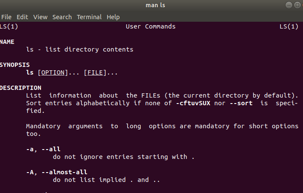
Task: Open the View menu
Action: click(40, 17)
